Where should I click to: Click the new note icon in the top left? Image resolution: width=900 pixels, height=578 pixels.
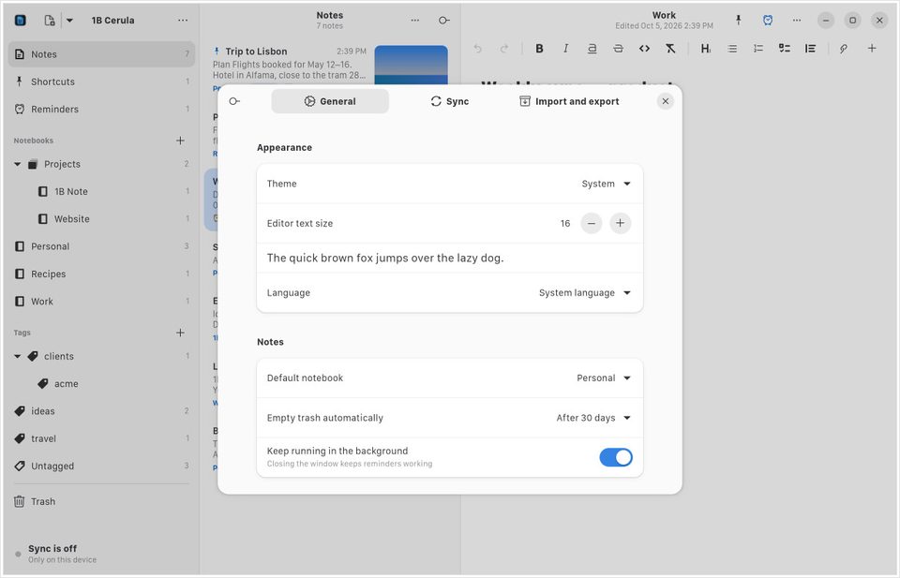tap(50, 20)
